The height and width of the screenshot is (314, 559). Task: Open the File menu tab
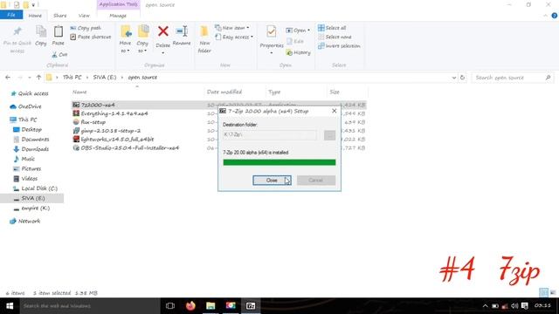pyautogui.click(x=11, y=15)
